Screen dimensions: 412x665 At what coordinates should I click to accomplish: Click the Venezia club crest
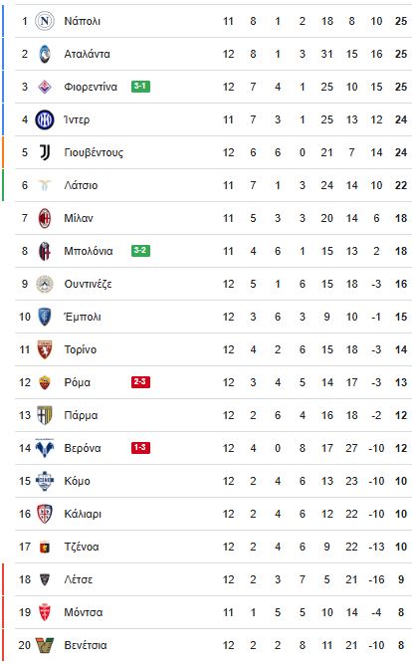click(x=45, y=645)
